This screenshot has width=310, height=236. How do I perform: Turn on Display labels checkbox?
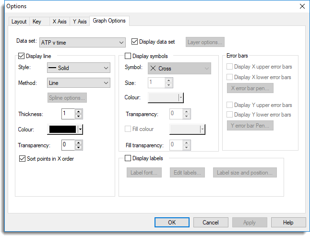[128, 158]
